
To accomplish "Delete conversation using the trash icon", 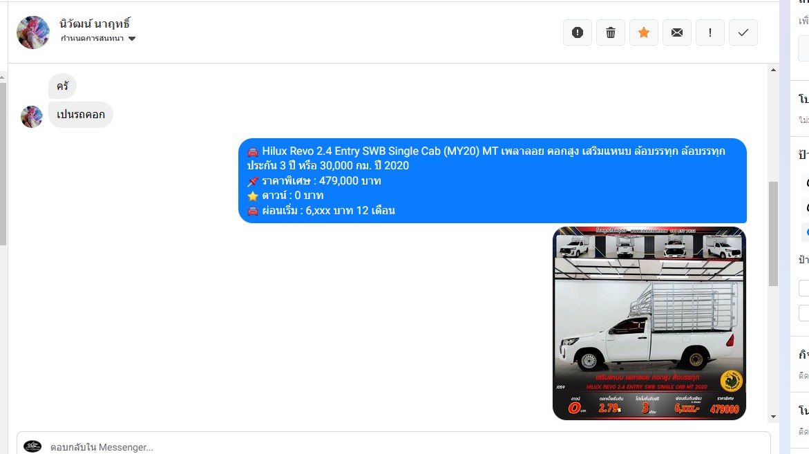I will pos(610,32).
